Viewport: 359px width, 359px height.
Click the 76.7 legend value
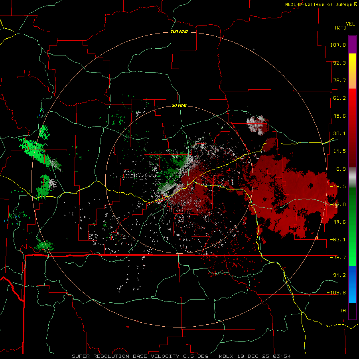coord(339,80)
